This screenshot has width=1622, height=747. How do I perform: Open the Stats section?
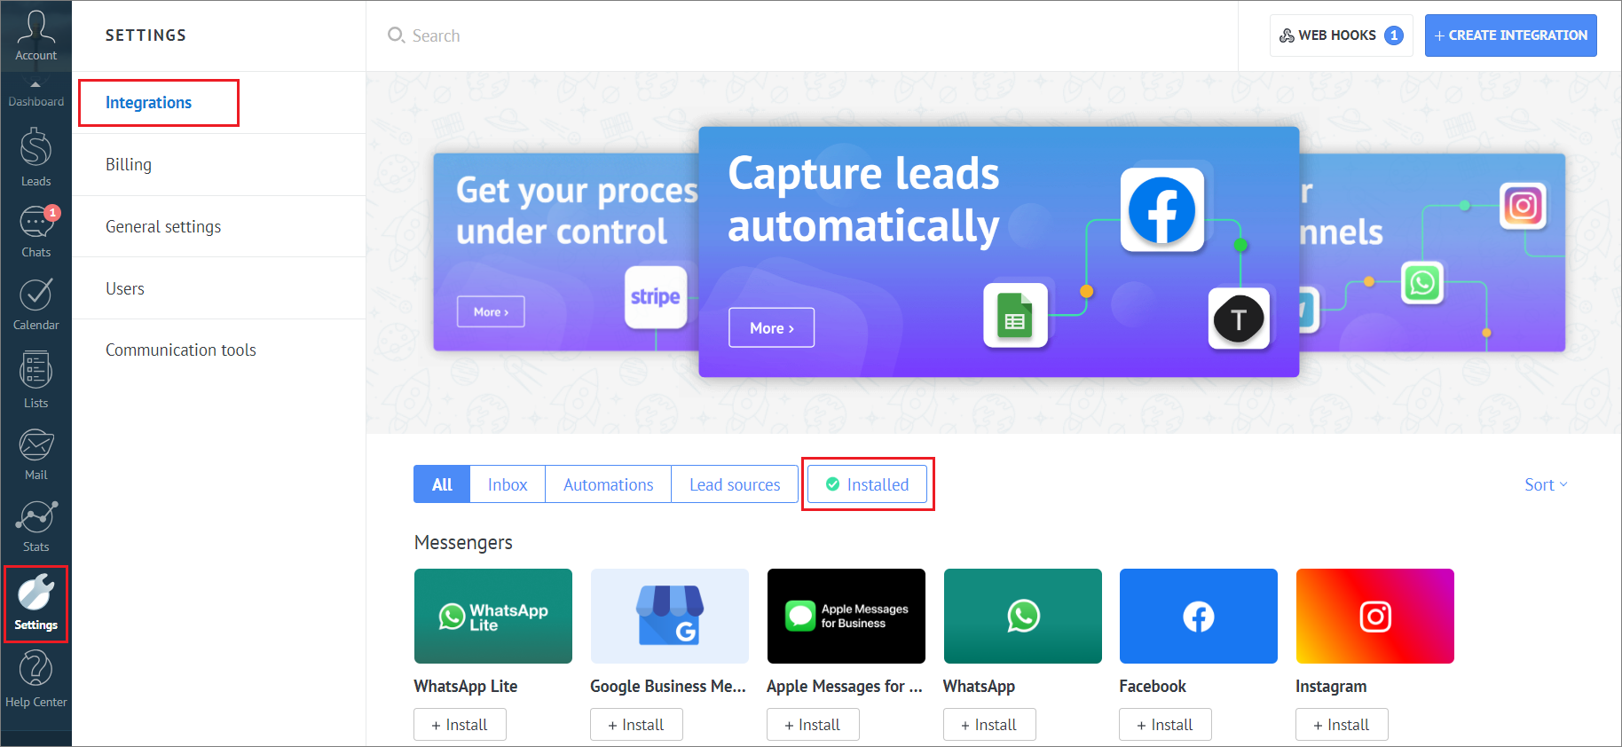click(35, 526)
